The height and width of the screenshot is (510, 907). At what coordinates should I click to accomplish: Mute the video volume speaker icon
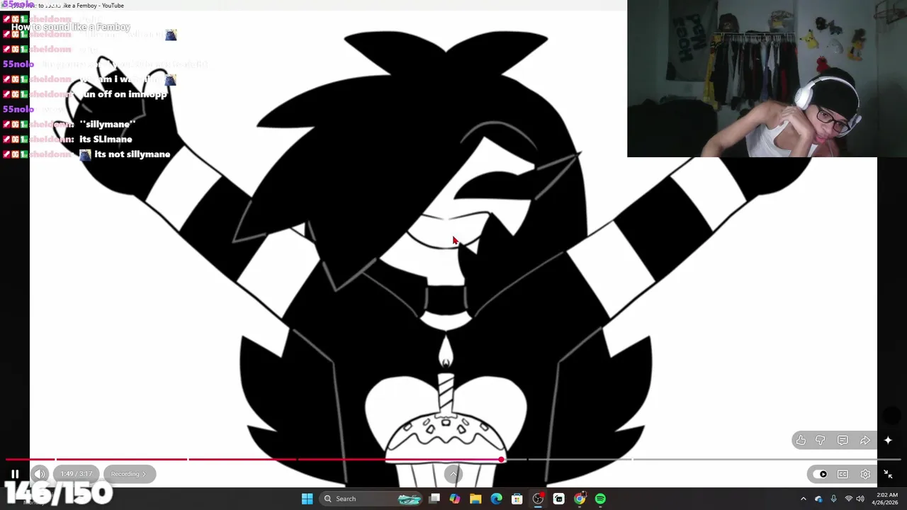(x=40, y=474)
